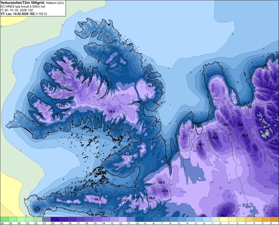
Task: Click the bold '-14.5' temperature value
Action: (x=151, y=198)
